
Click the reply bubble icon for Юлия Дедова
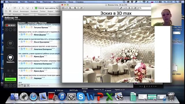coord(24,34)
